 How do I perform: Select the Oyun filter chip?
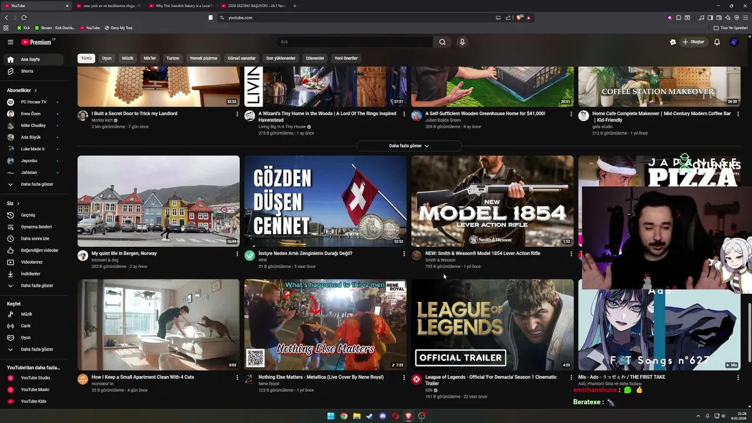[x=107, y=58]
